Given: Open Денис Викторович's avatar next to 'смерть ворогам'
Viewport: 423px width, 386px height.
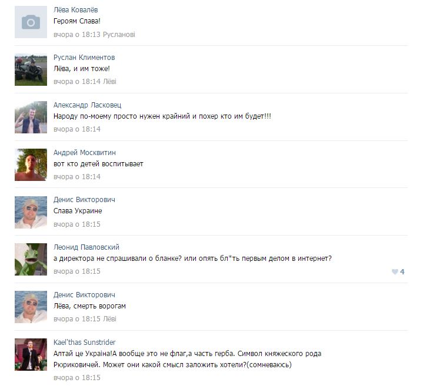Looking at the screenshot, I should point(31,307).
